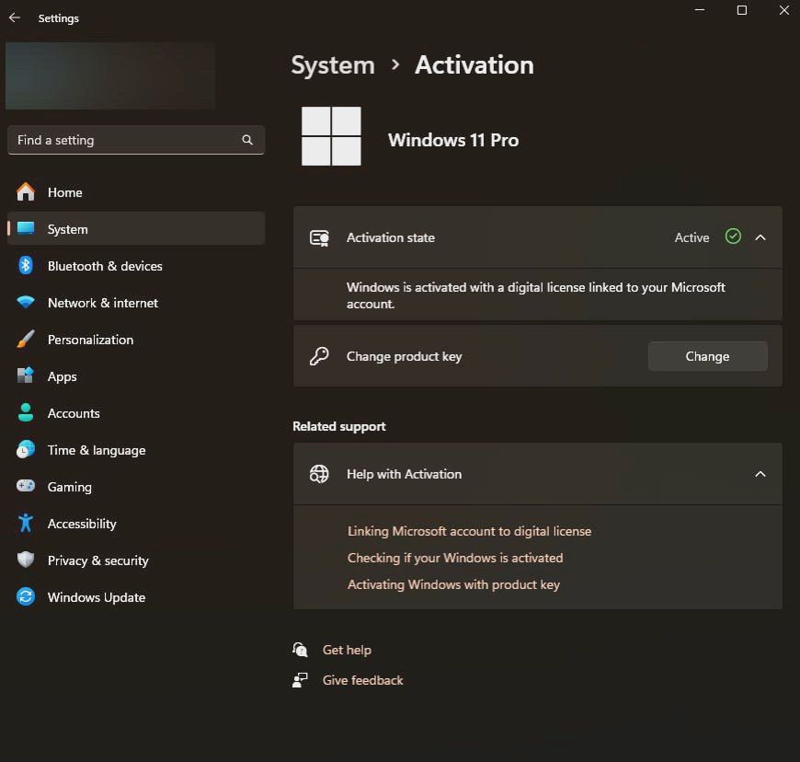Click the Activation page title
Screen dimensions: 800x762
pos(474,64)
